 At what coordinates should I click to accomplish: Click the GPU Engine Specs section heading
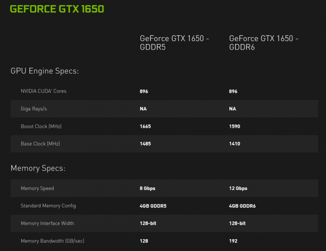click(x=45, y=71)
